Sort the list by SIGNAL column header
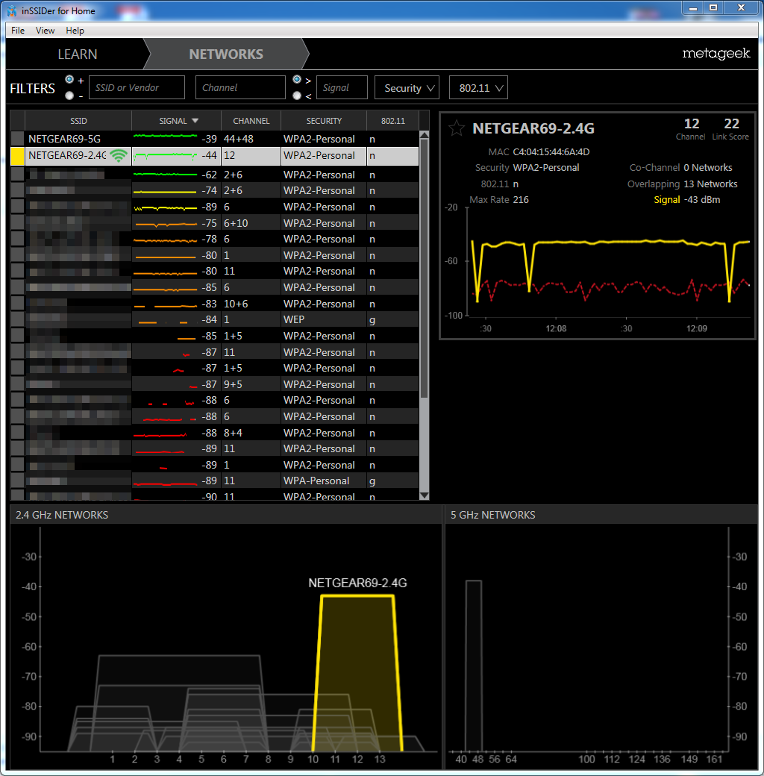 175,121
